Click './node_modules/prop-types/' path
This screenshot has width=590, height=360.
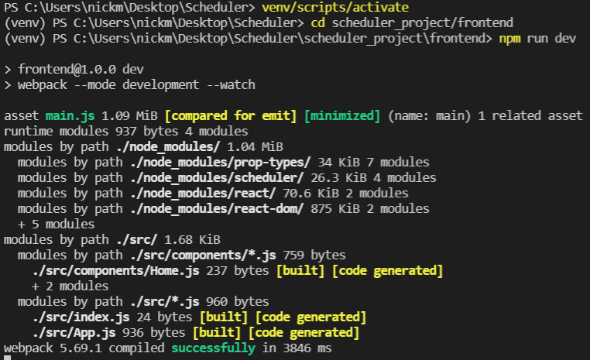pyautogui.click(x=221, y=162)
